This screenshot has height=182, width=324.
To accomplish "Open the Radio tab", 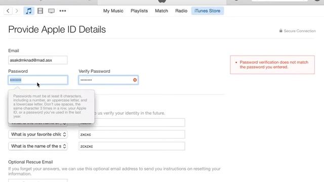I will [181, 11].
